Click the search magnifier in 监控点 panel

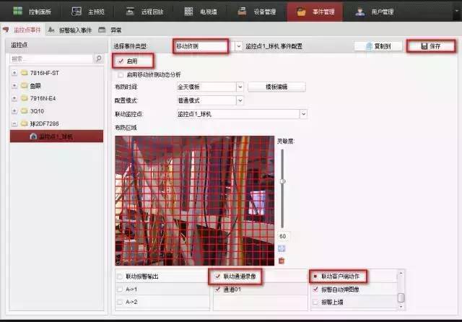(98, 58)
